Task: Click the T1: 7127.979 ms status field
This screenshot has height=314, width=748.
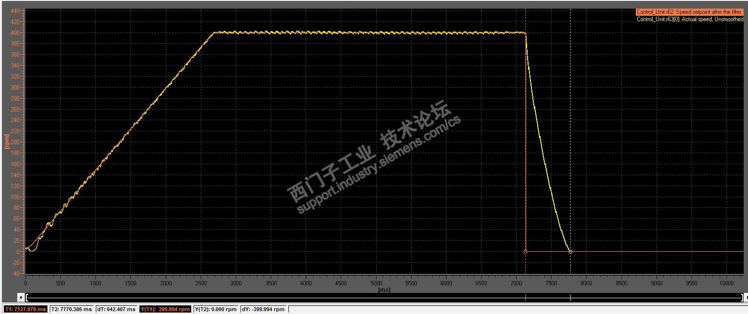Action: 25,309
